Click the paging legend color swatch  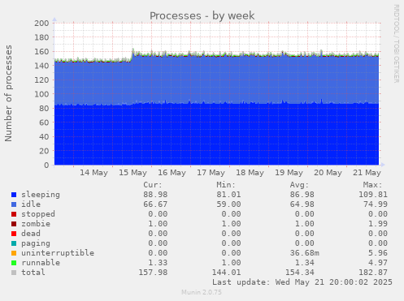(x=14, y=243)
